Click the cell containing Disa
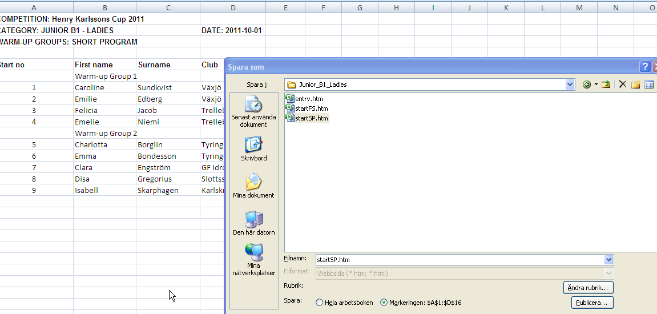Image resolution: width=657 pixels, height=314 pixels. pos(105,179)
